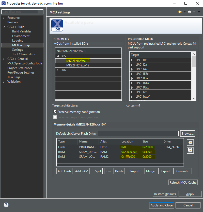Click Delete memory button
This screenshot has width=203, height=212.
click(x=119, y=171)
